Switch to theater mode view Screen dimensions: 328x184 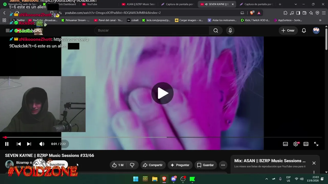tap(306, 144)
